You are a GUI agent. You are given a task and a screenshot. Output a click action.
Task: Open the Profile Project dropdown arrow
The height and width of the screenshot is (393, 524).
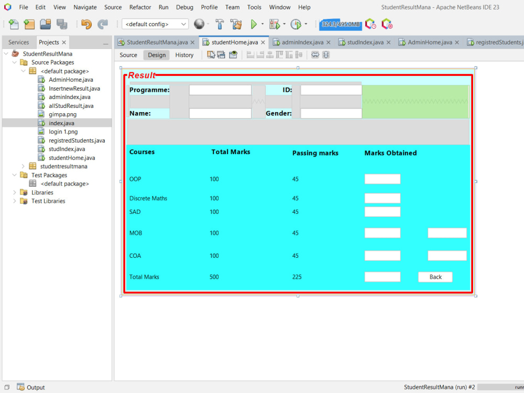coord(306,24)
